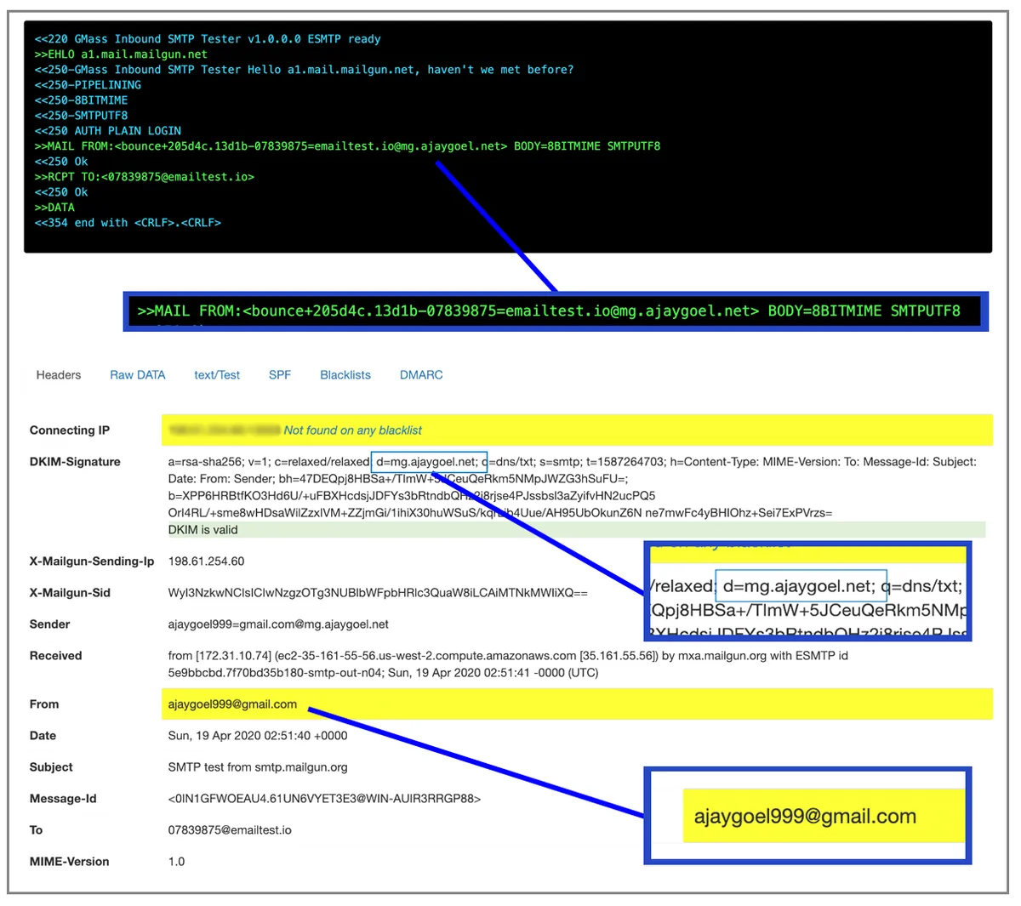Click the EHLO a1.mail.mailgun.net console line
Image resolution: width=1021 pixels, height=906 pixels.
point(121,54)
